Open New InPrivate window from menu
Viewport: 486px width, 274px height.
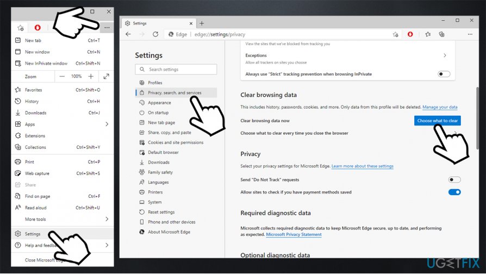63,63
